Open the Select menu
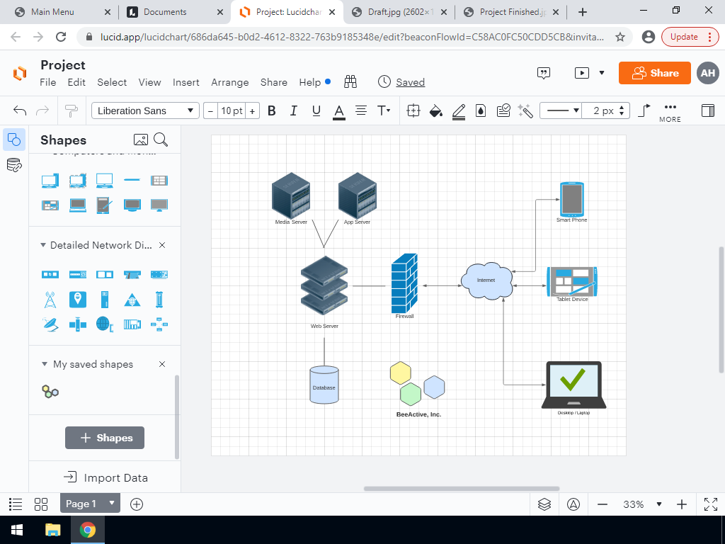Screen dimensions: 725x544 point(112,82)
